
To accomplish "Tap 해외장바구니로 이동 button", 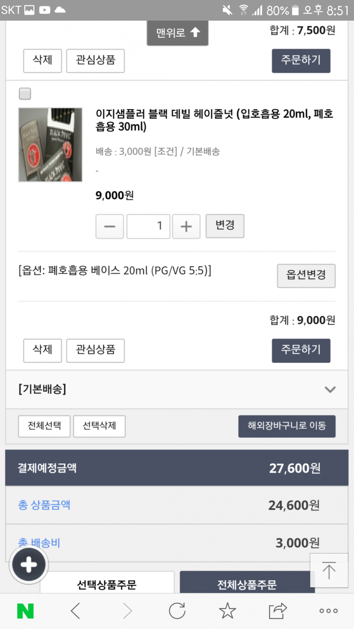I will (x=287, y=426).
